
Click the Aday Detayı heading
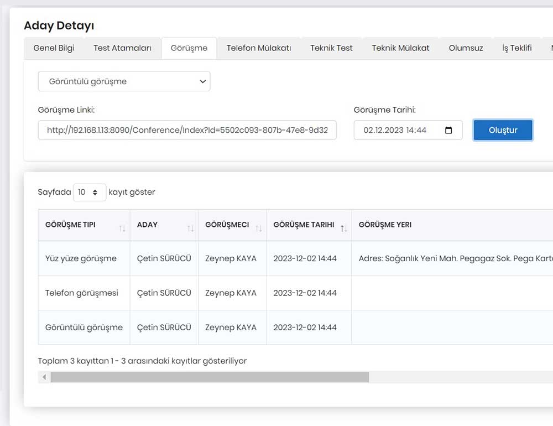[59, 25]
